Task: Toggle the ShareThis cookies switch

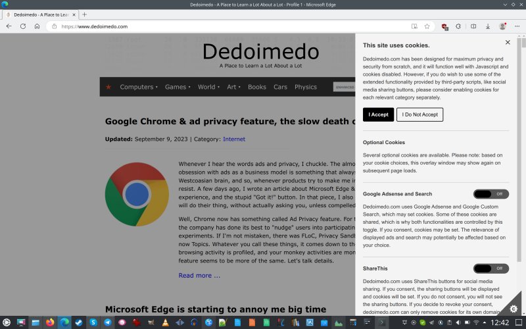Action: pyautogui.click(x=490, y=268)
